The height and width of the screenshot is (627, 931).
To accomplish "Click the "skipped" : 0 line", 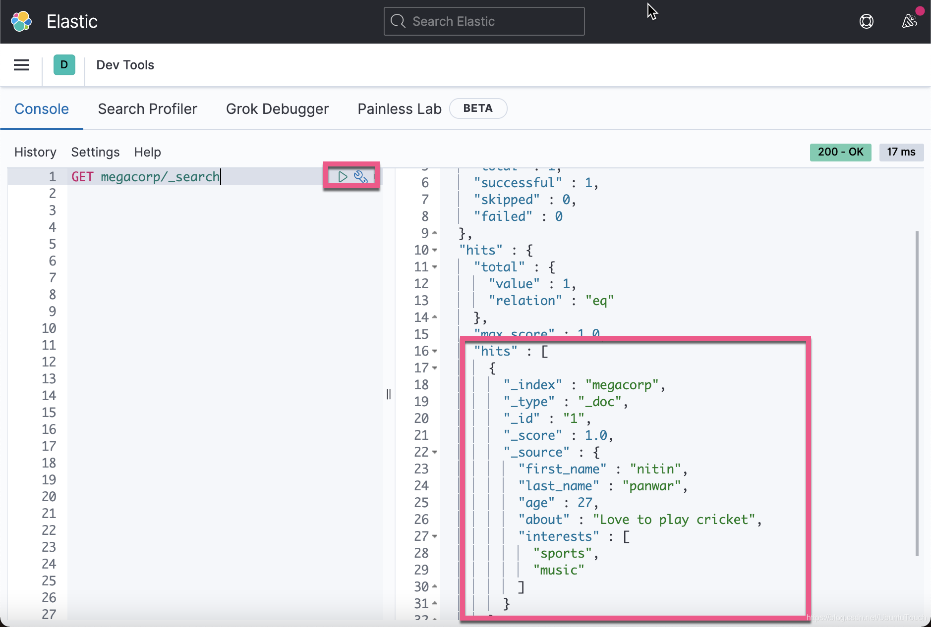I will [524, 200].
